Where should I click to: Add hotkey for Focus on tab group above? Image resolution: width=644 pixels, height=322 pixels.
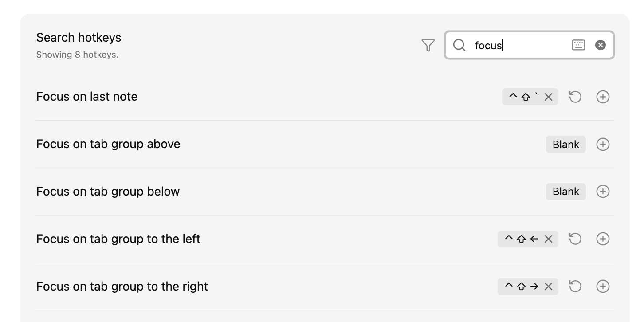tap(603, 144)
